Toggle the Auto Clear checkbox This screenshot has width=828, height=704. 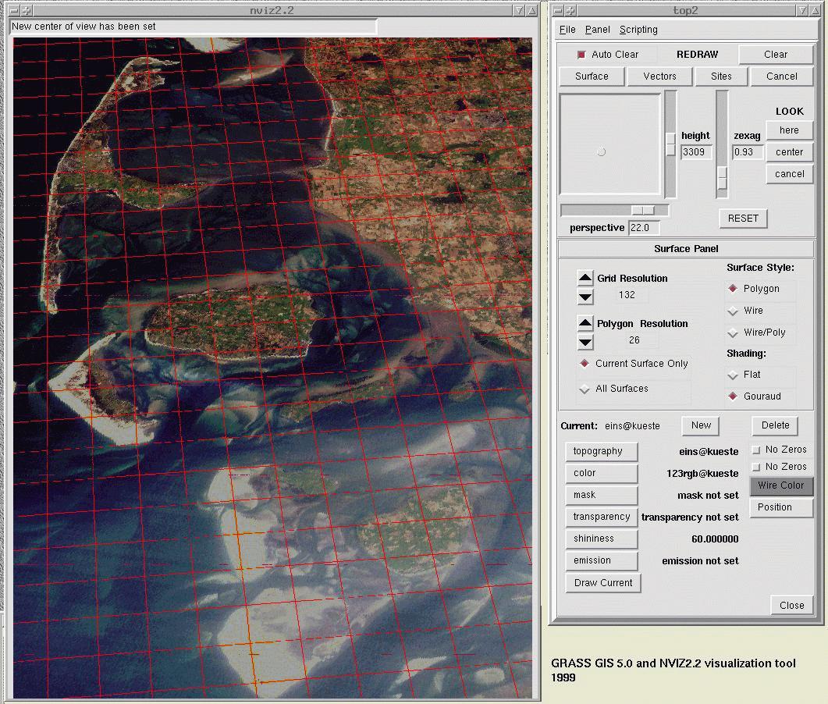581,55
